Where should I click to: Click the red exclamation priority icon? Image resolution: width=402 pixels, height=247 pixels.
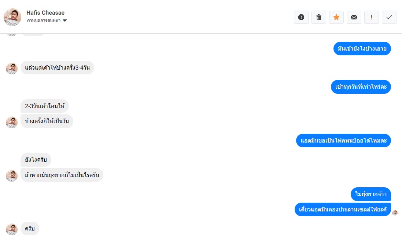pyautogui.click(x=372, y=17)
